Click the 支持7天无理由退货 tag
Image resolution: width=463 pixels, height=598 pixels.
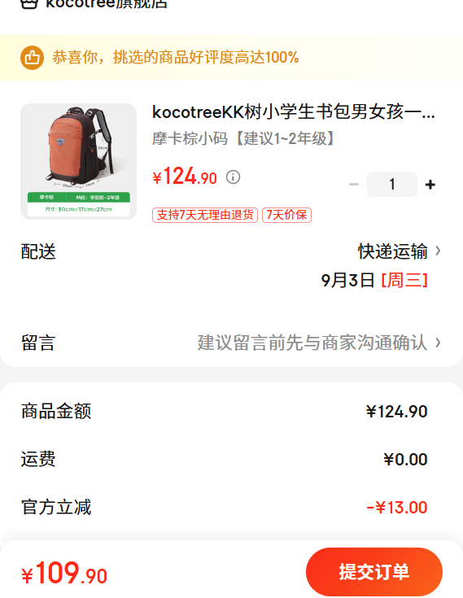pyautogui.click(x=205, y=215)
